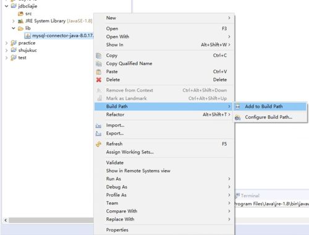Screen dimensions: 309x235
Task: Expand the shujukuc project node
Action: pos(6,50)
